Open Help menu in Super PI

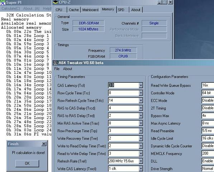pos(47,9)
